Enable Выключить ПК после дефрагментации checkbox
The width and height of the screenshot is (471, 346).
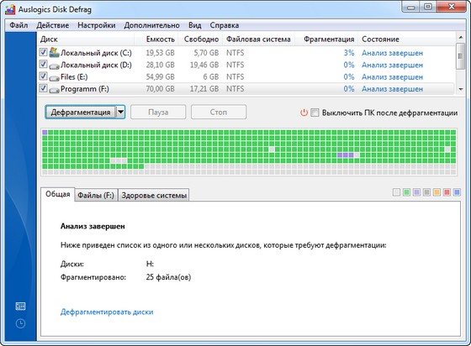pyautogui.click(x=315, y=113)
